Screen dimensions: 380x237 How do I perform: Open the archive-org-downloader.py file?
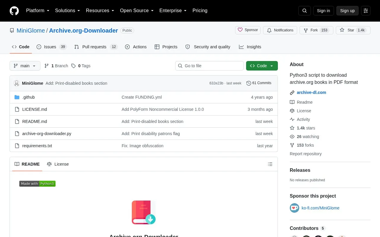[47, 134]
